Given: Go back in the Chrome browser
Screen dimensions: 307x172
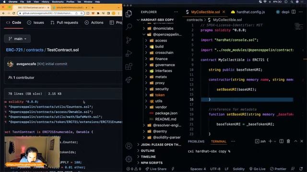Looking at the screenshot, I should [x=3, y=13].
